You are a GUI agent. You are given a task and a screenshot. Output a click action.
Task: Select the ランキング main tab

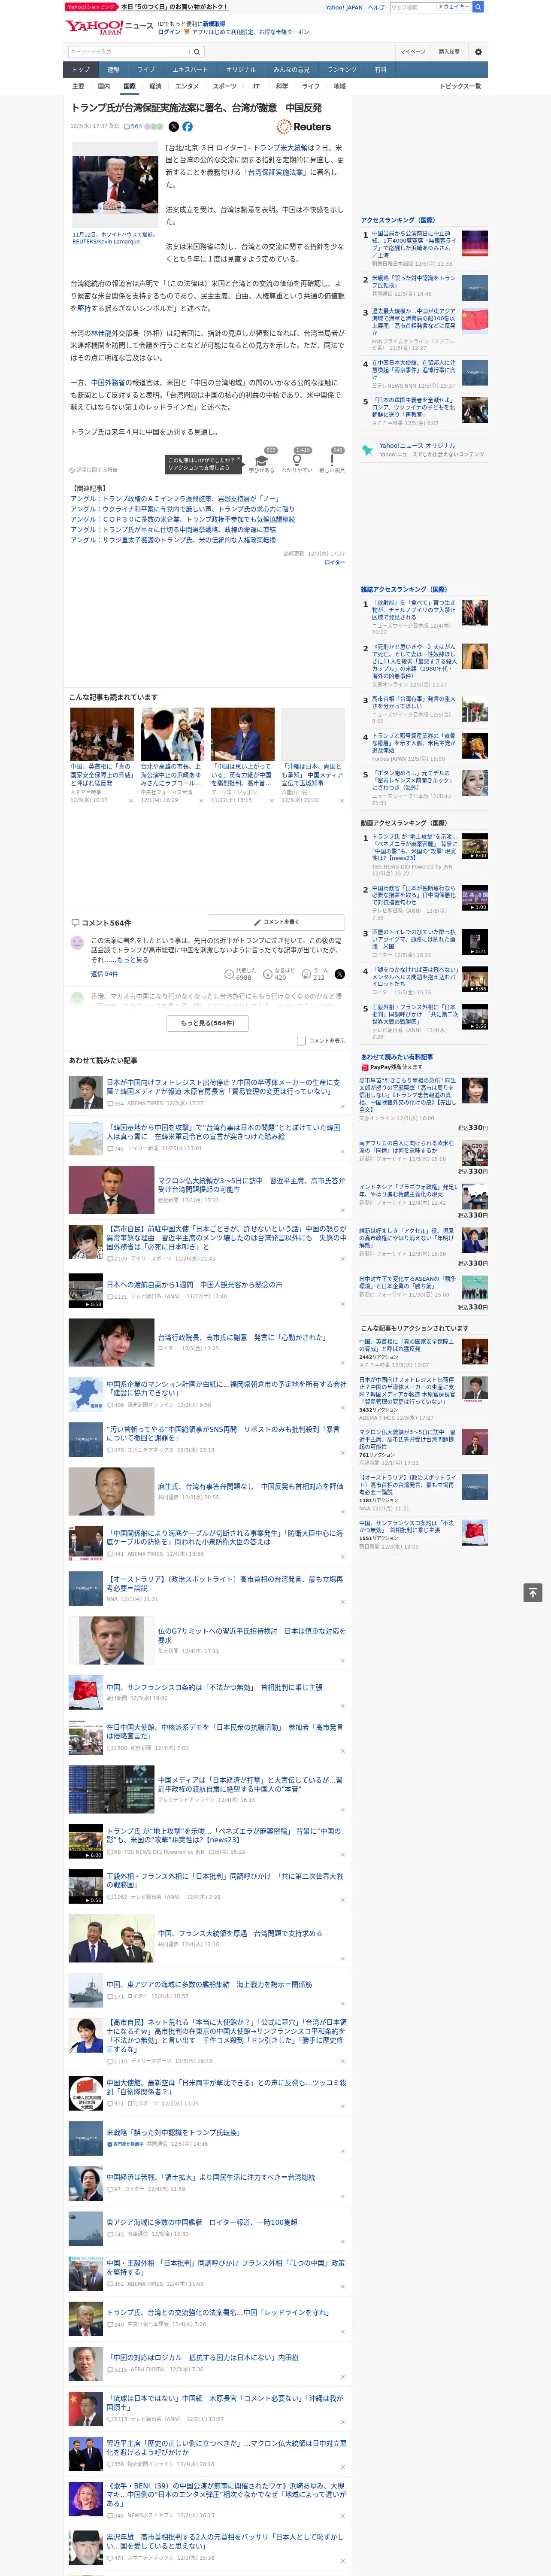(x=342, y=69)
